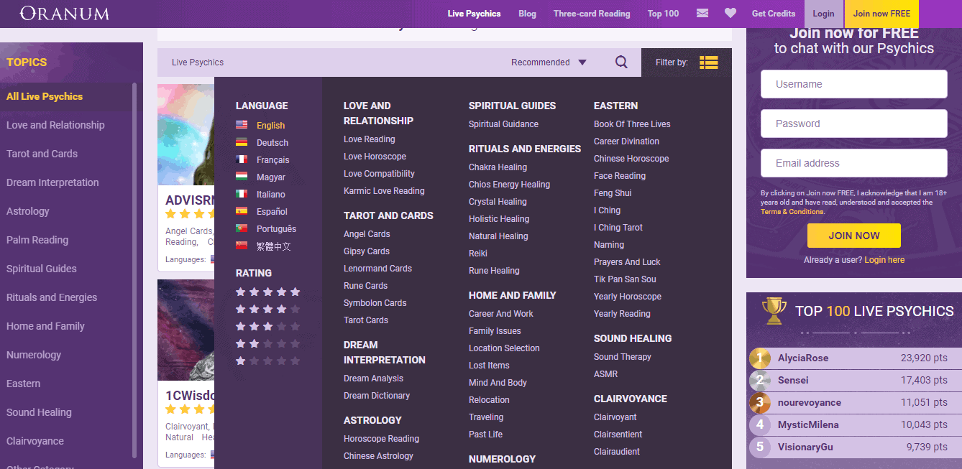Select Tarot and Cards topic
Image resolution: width=962 pixels, height=469 pixels.
point(42,154)
